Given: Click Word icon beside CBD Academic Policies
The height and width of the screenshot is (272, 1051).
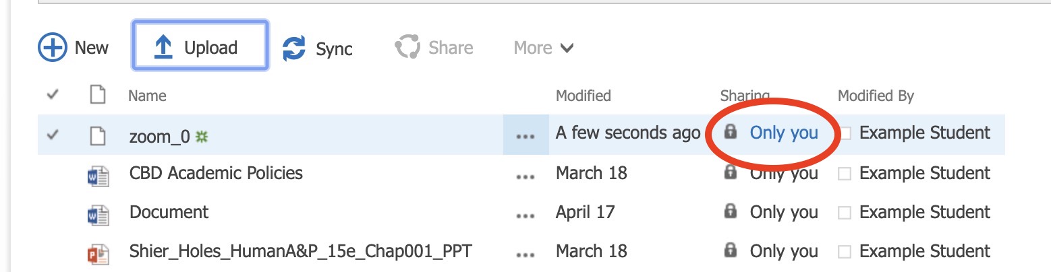Looking at the screenshot, I should point(98,174).
